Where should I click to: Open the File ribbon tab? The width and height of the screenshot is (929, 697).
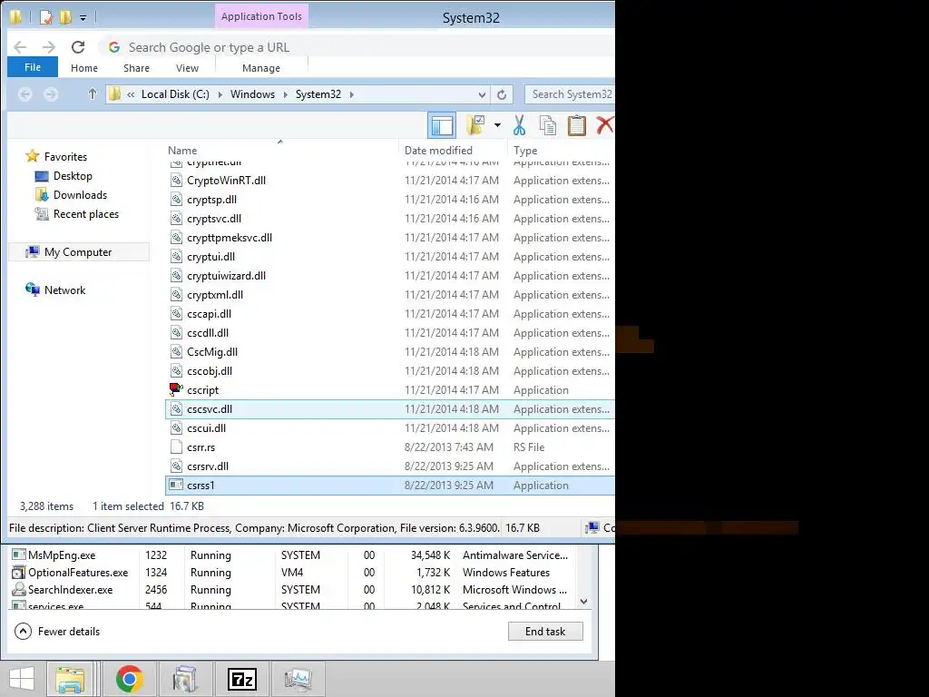tap(33, 67)
